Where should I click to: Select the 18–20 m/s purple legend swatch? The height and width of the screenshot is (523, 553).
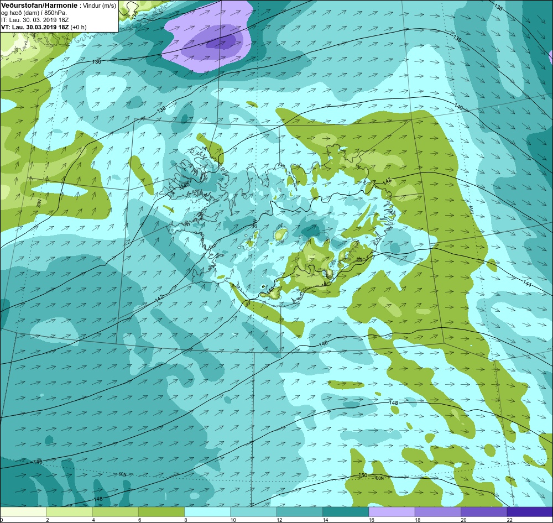437,512
